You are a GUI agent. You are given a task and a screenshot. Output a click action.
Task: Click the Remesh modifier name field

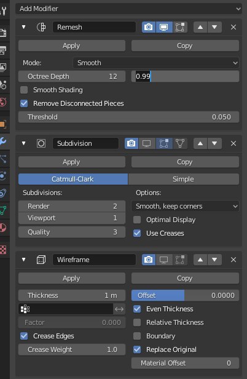coord(94,27)
